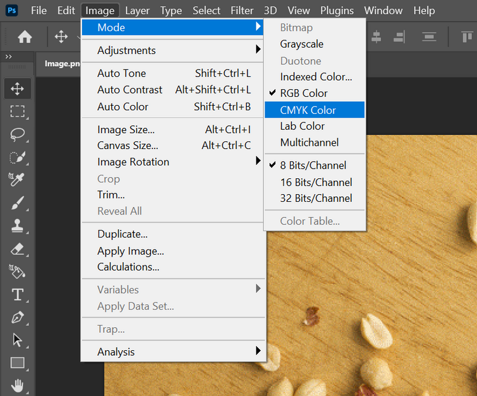Image resolution: width=477 pixels, height=396 pixels.
Task: Click the Home icon in options bar
Action: point(25,37)
